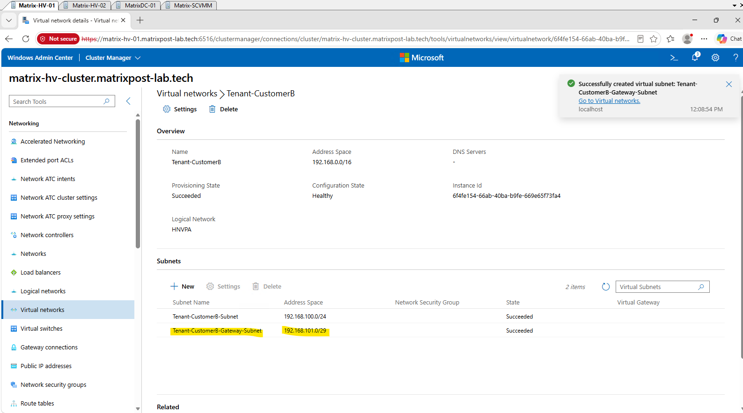Open Gateway connections in sidebar
Image resolution: width=743 pixels, height=413 pixels.
coord(49,347)
